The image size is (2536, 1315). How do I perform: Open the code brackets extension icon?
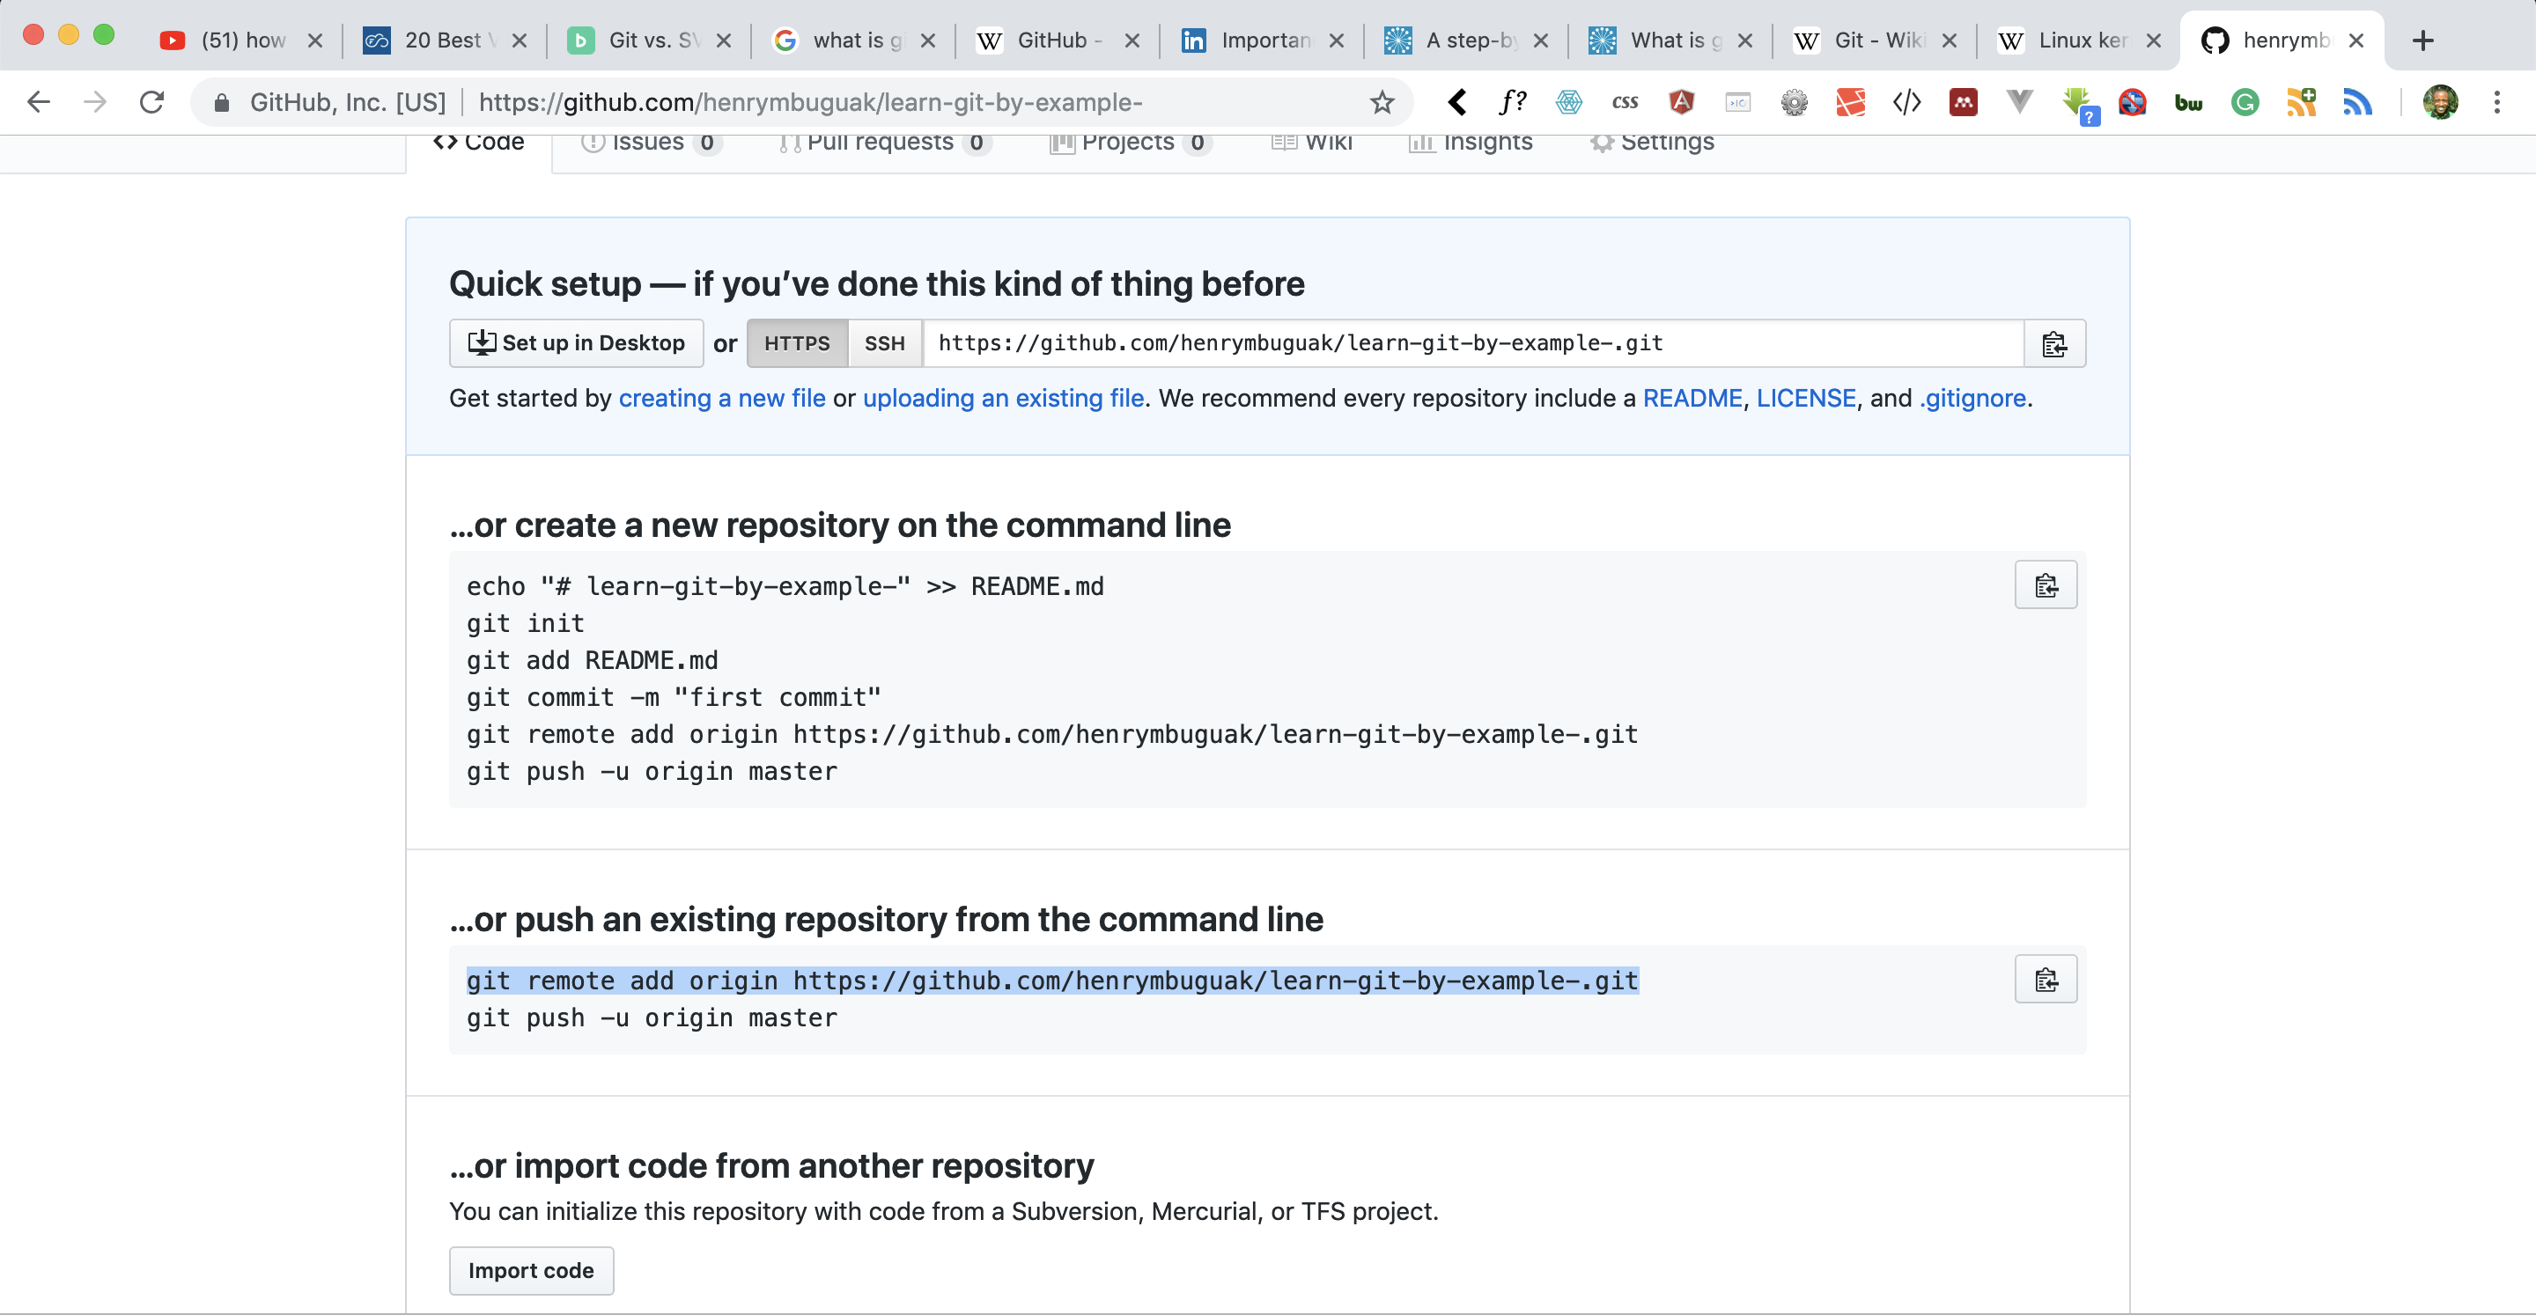tap(1907, 102)
